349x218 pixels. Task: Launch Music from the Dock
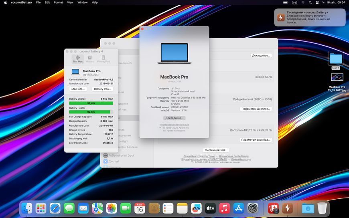click(x=224, y=208)
